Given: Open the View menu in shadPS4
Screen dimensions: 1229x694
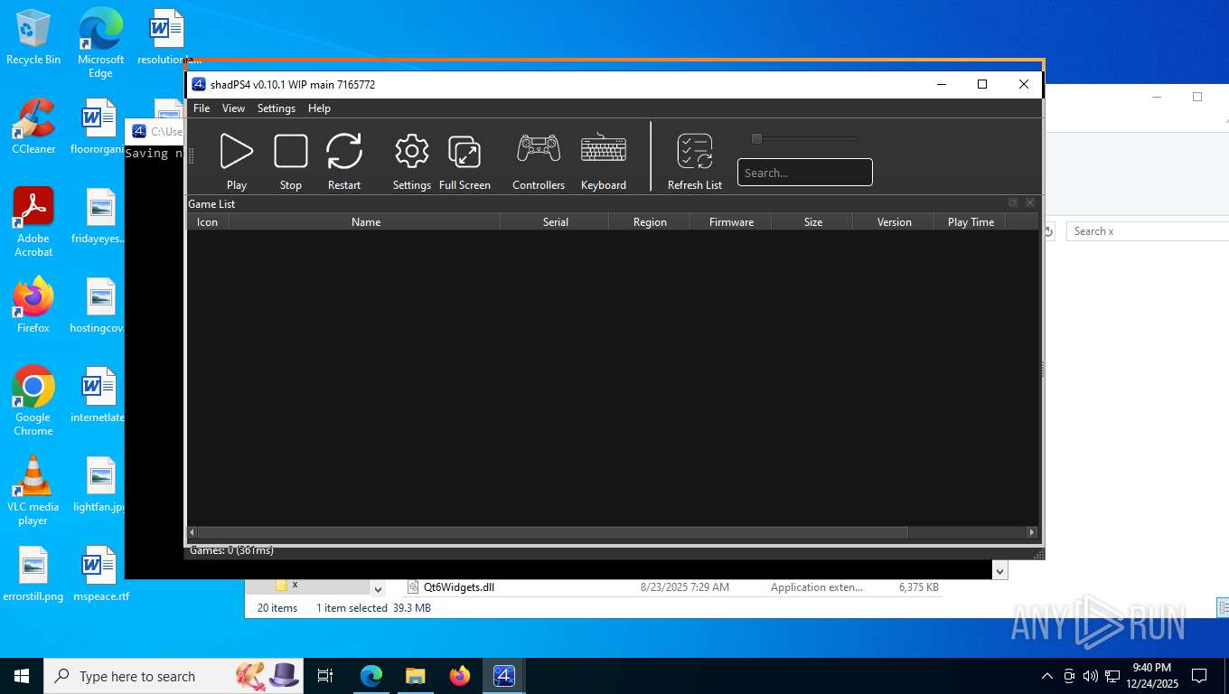Looking at the screenshot, I should tap(233, 108).
